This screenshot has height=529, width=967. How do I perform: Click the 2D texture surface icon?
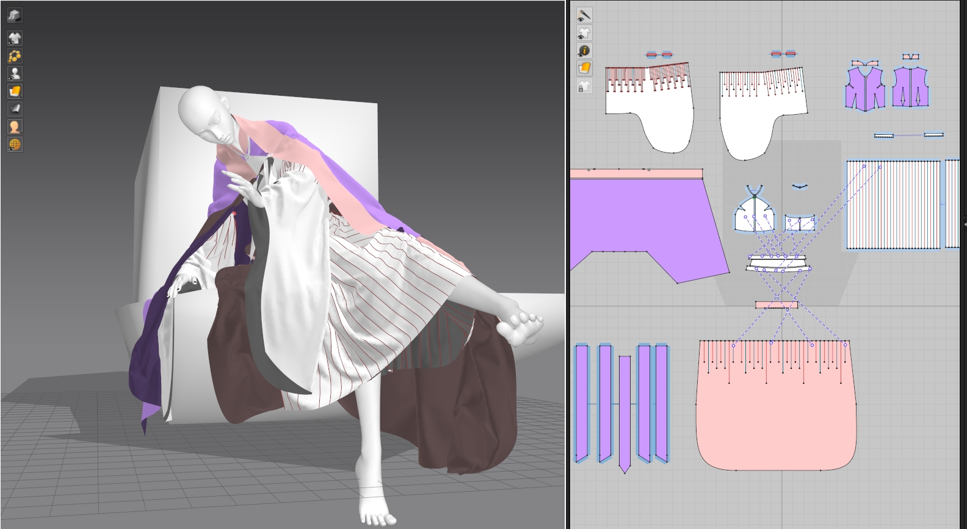tap(584, 68)
